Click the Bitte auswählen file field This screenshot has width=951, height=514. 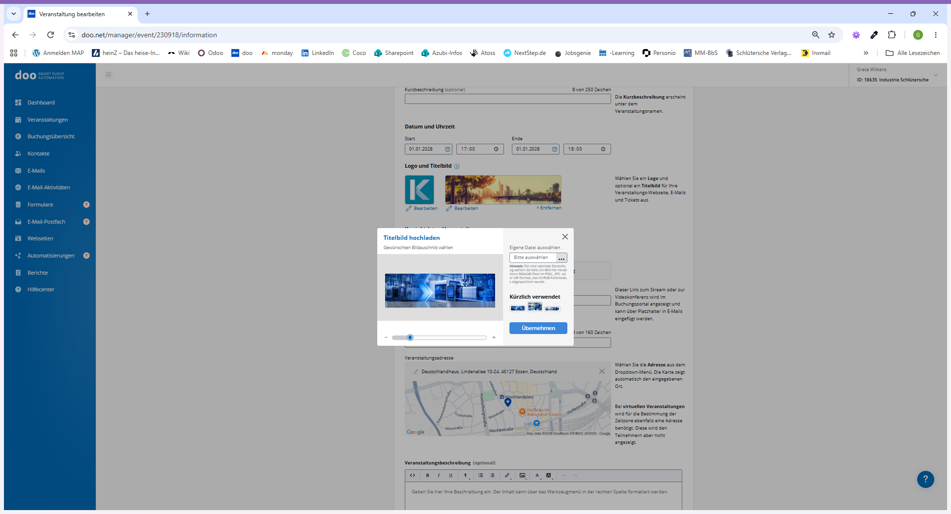(x=533, y=258)
